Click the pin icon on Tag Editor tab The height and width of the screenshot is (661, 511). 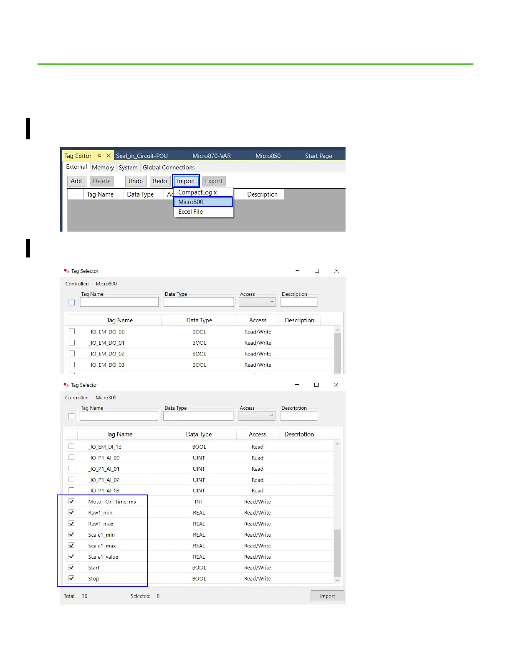(x=99, y=156)
